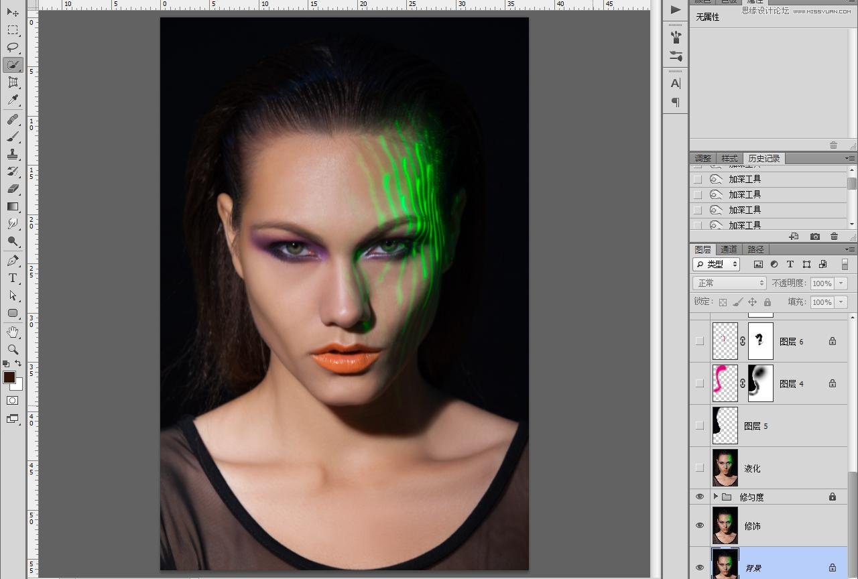Select the Rectangular Marquee tool

[13, 30]
